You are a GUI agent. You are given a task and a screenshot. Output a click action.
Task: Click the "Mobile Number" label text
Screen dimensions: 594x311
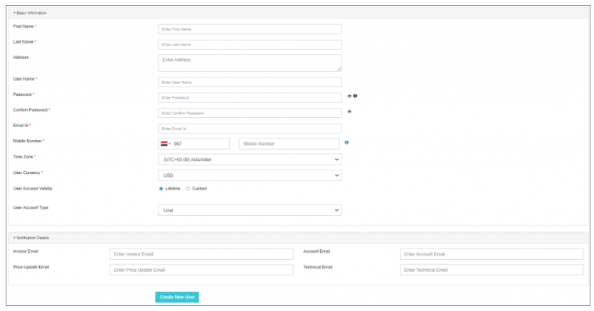point(27,141)
